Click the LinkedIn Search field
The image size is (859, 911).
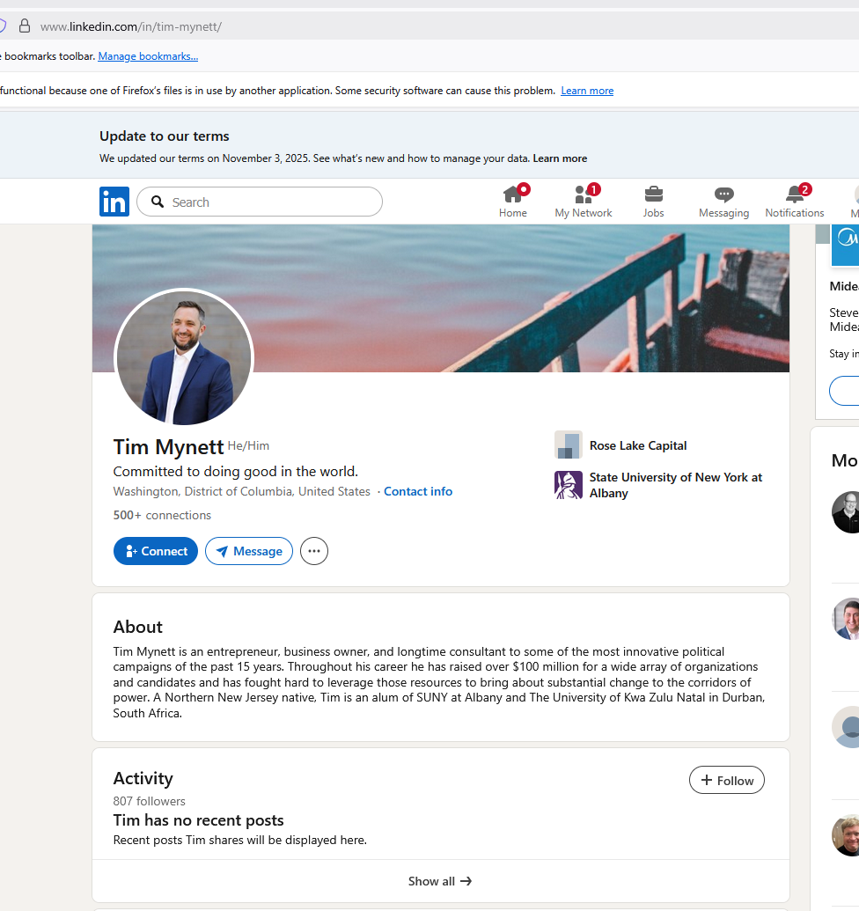tap(264, 202)
